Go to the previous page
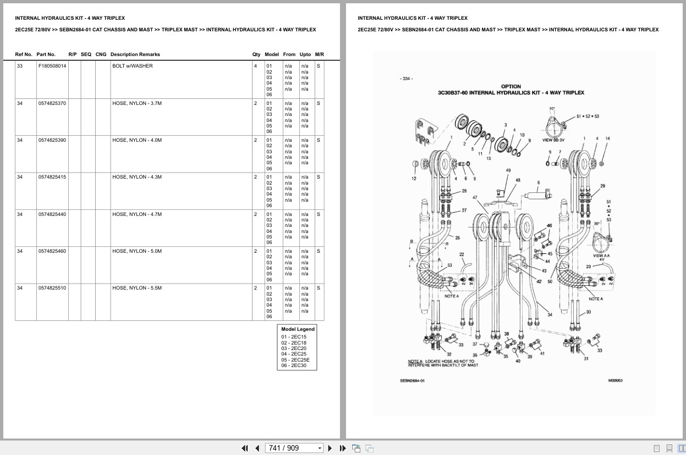The width and height of the screenshot is (686, 455). pos(257,448)
